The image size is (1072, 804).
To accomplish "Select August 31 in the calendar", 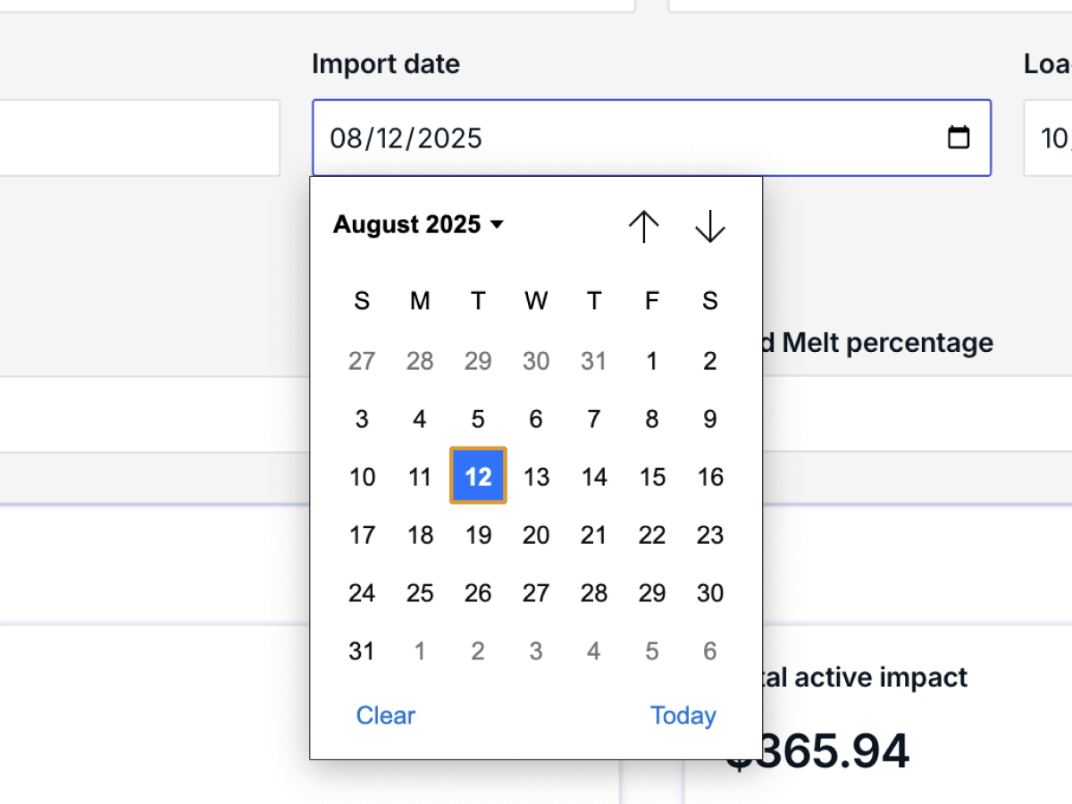I will pyautogui.click(x=362, y=651).
